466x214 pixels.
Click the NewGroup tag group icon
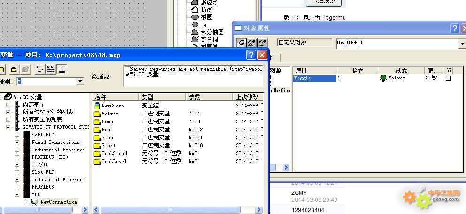[x=97, y=106]
